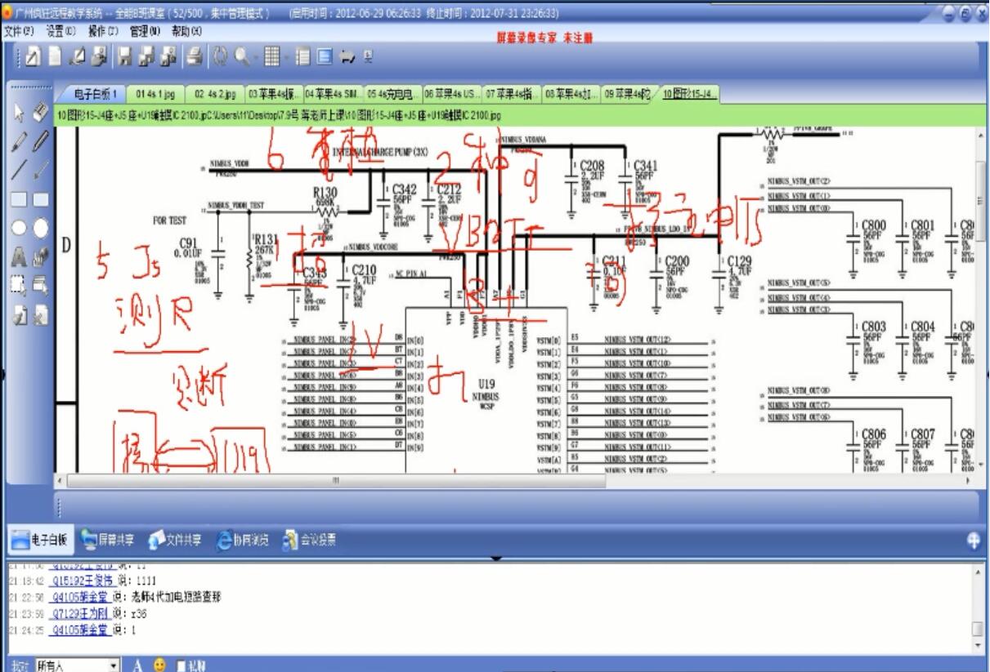
Task: Open the tab starting with 09 苹果4s
Action: tap(629, 94)
